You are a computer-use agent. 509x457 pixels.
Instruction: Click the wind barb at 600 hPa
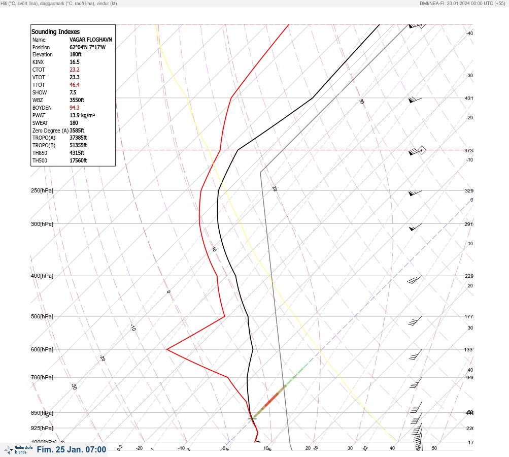[416, 354]
